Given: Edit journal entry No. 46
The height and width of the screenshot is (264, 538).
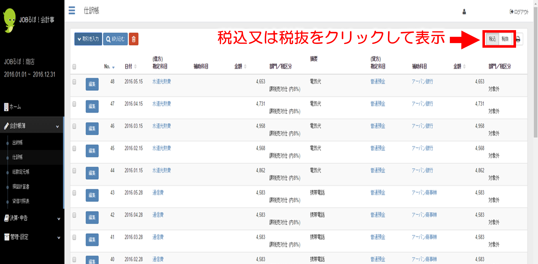Looking at the screenshot, I should click(x=92, y=129).
